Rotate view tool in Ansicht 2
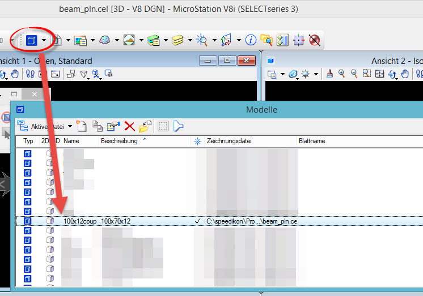This screenshot has height=296, width=423. [x=392, y=74]
